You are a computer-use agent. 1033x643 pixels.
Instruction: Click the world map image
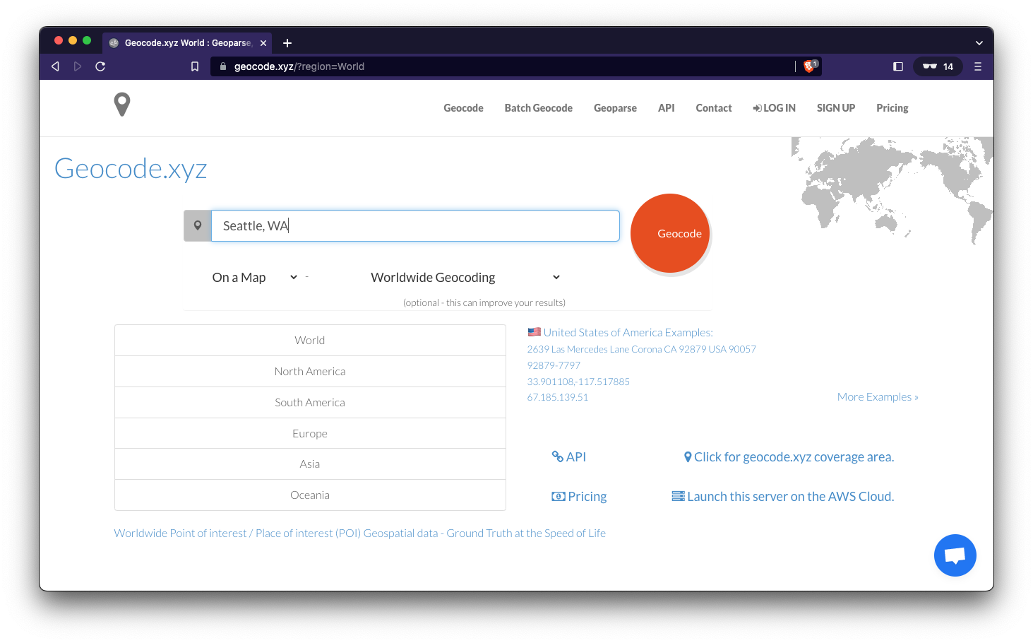[893, 187]
